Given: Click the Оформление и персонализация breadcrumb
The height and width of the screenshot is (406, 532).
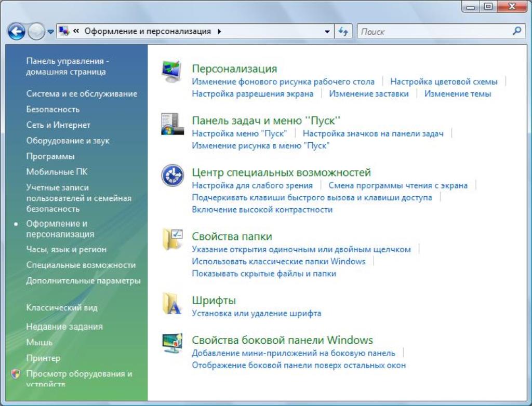Looking at the screenshot, I should click(148, 31).
